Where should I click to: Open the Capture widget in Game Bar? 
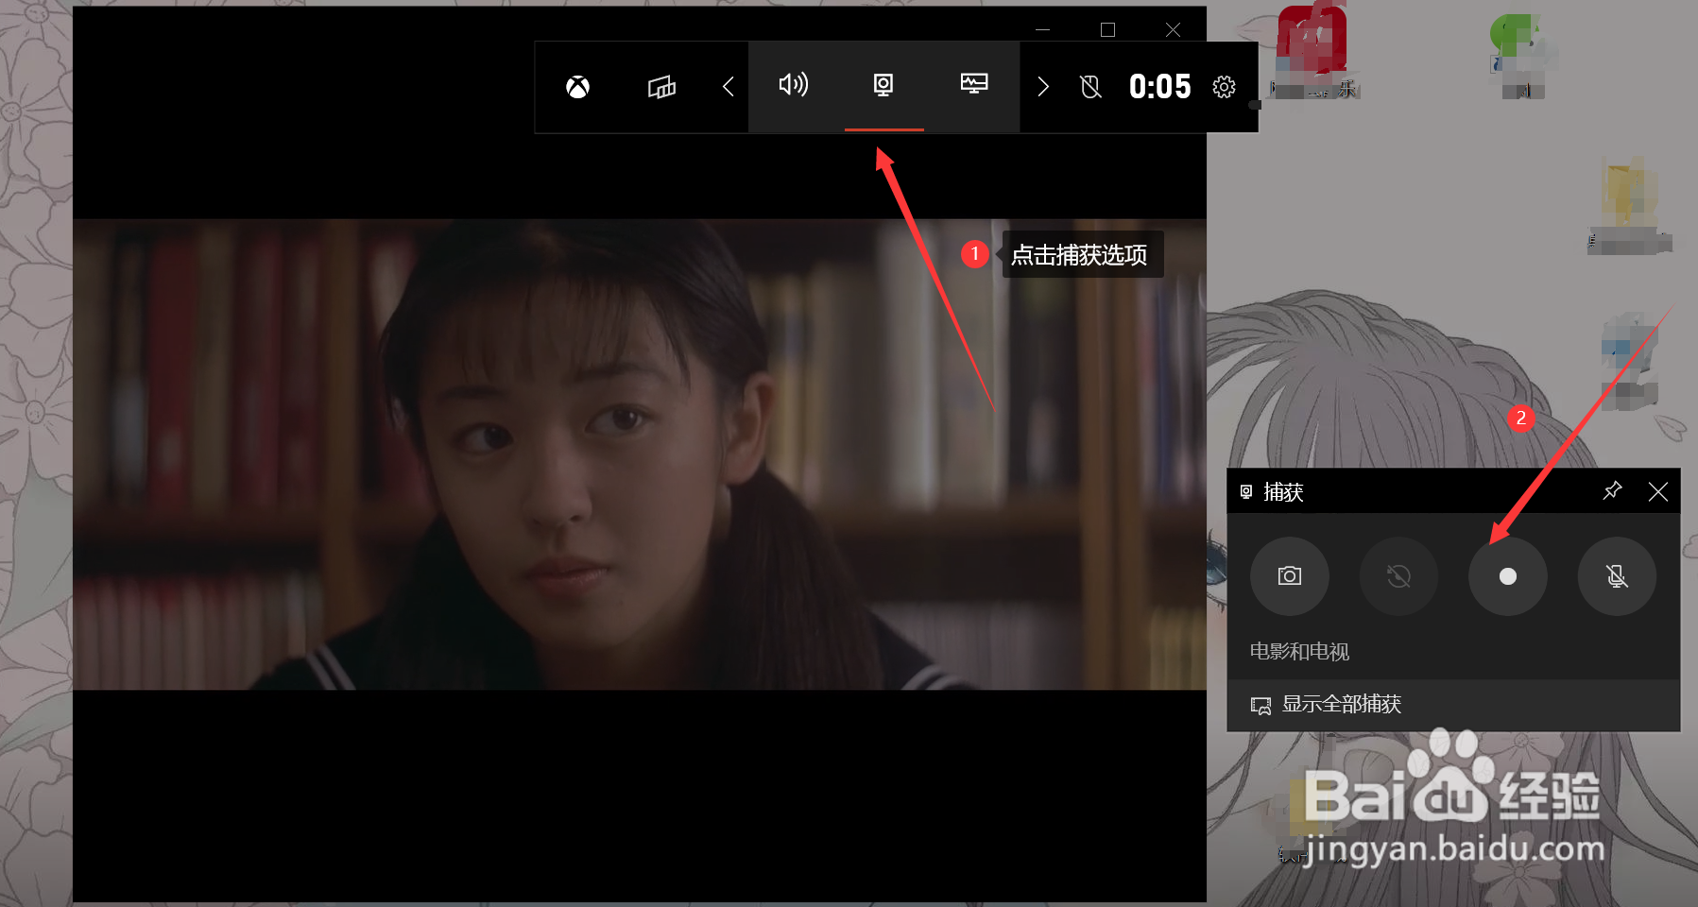coord(883,85)
